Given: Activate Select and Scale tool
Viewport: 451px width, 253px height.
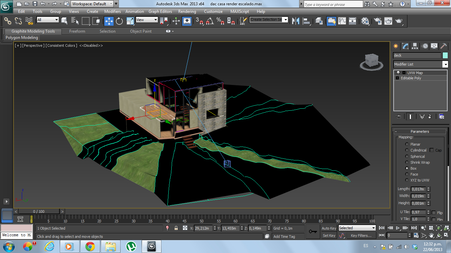Looking at the screenshot, I should (x=130, y=21).
